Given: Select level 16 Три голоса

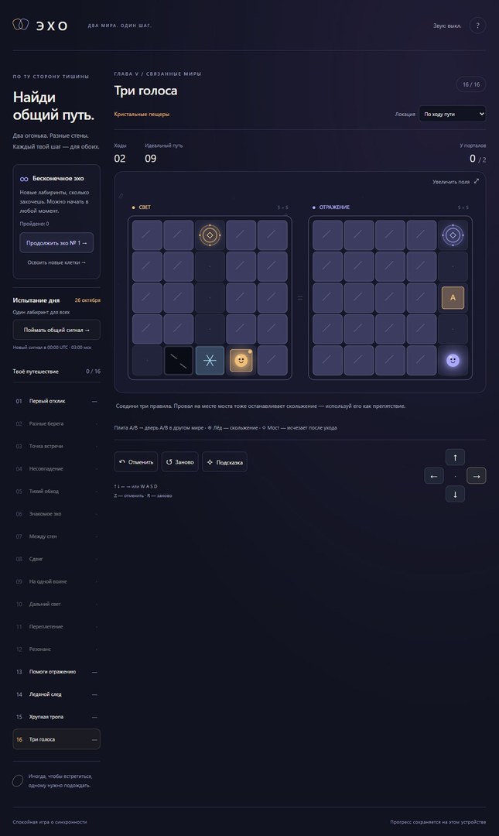Looking at the screenshot, I should [x=56, y=739].
